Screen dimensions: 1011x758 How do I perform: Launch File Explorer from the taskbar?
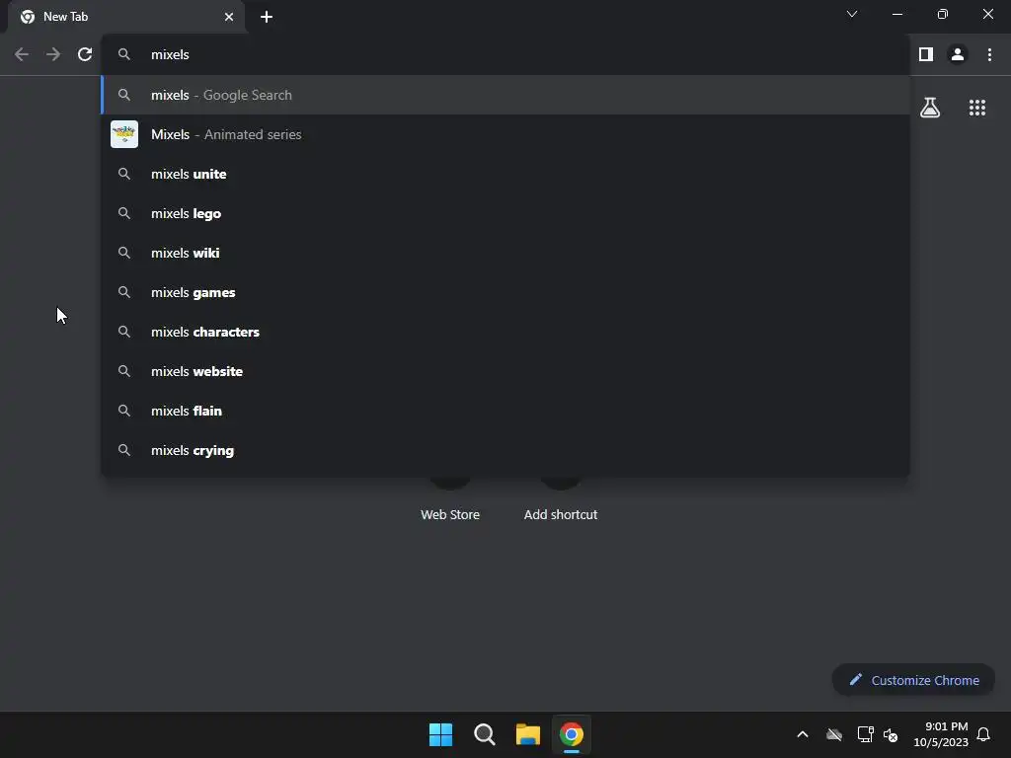(527, 734)
